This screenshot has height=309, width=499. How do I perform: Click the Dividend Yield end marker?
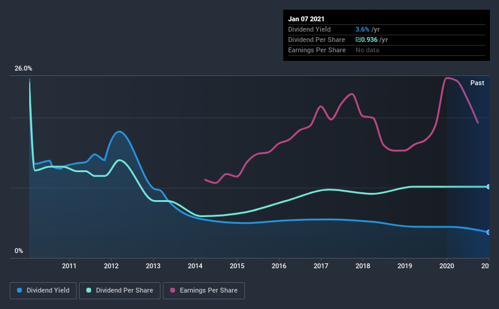[x=488, y=232]
